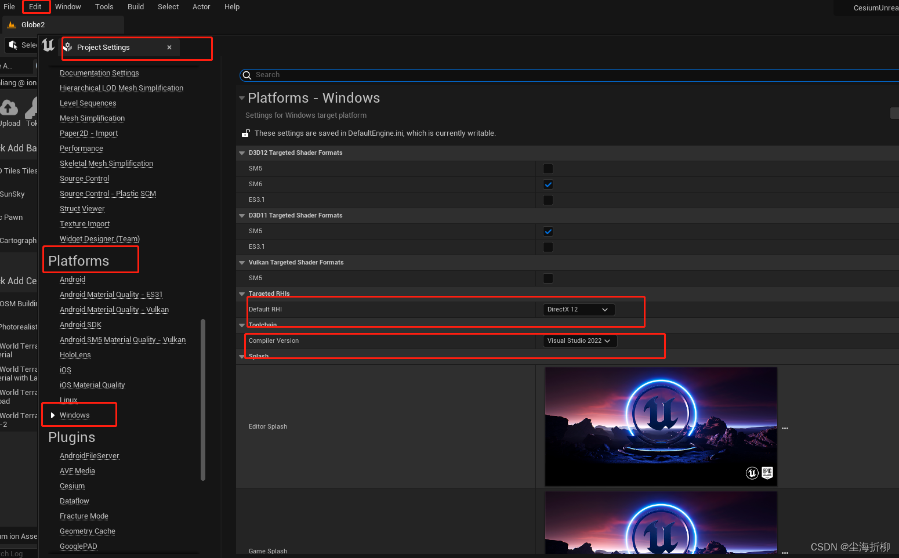Image resolution: width=899 pixels, height=558 pixels.
Task: Click the Project Settings tab gear icon
Action: click(x=68, y=47)
